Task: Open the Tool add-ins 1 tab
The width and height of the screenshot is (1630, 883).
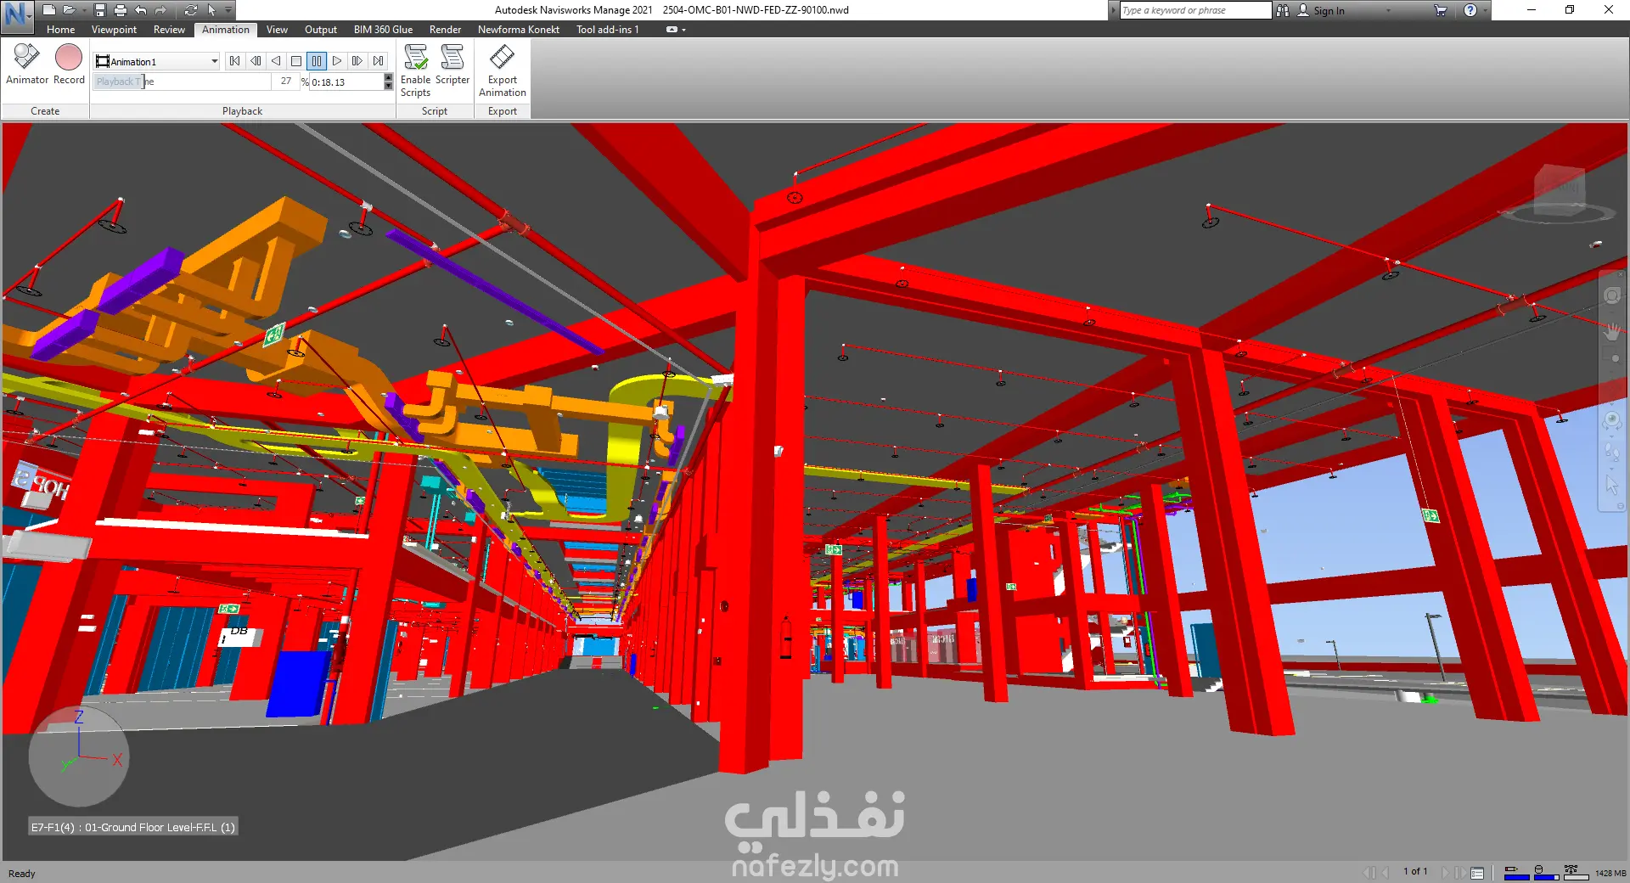Action: [608, 30]
